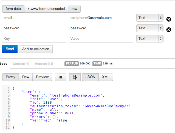
Task: Delete the password parameter row
Action: click(x=169, y=30)
